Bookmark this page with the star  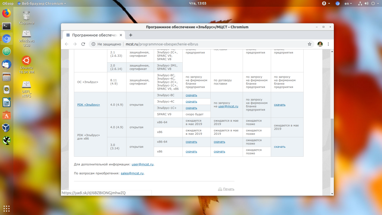[309, 44]
